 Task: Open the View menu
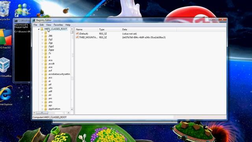(x=48, y=25)
